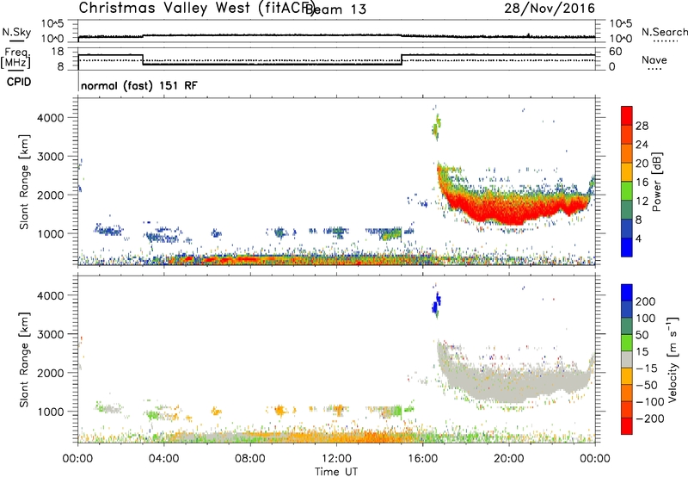Click 'Slant Range [km]' label of velocity panel
This screenshot has height=477, width=688.
coord(24,359)
